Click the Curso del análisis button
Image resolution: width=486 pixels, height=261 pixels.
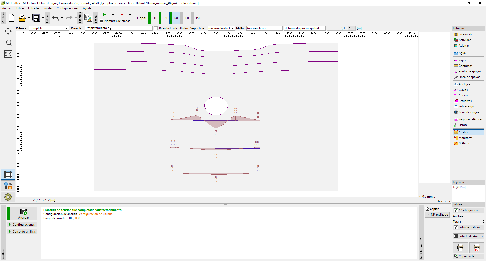22,232
